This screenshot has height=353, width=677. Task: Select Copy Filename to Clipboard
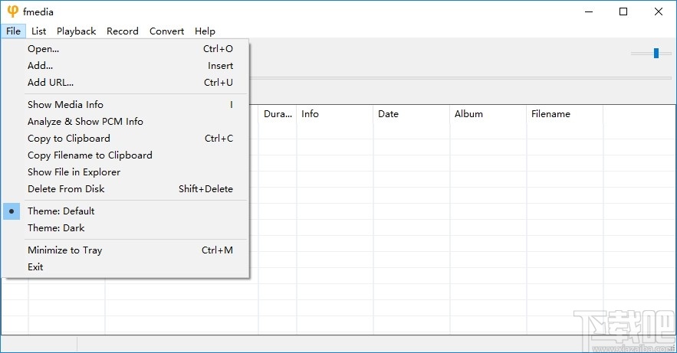click(x=90, y=155)
